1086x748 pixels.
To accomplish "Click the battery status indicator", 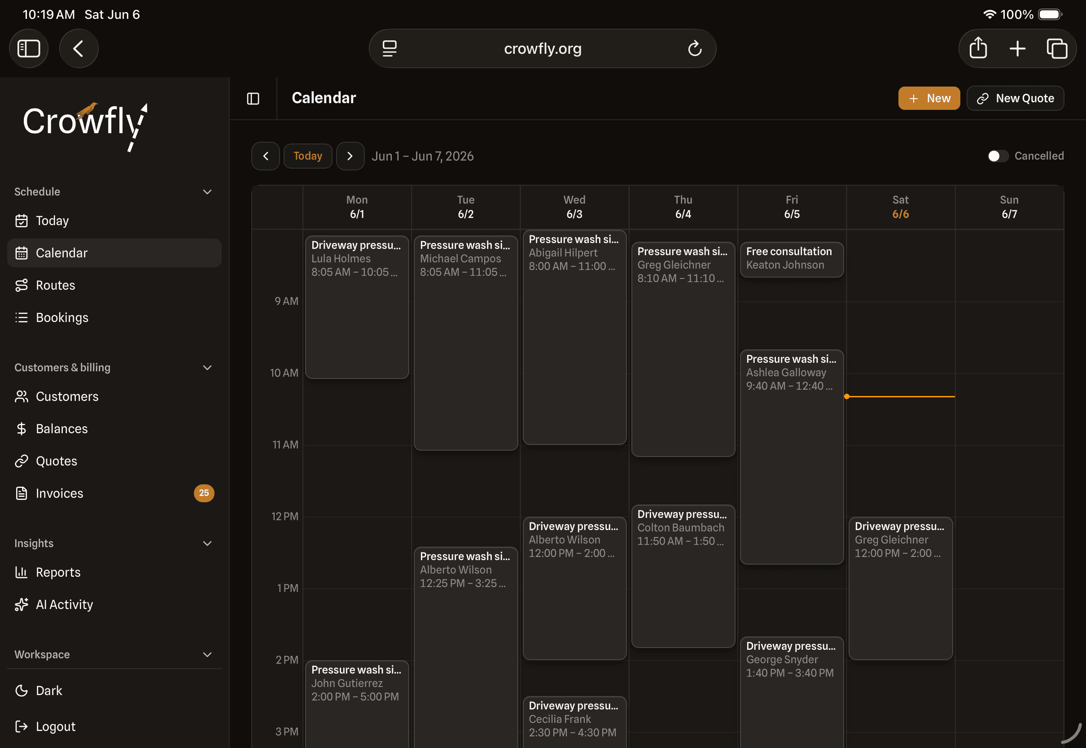I will [1050, 14].
